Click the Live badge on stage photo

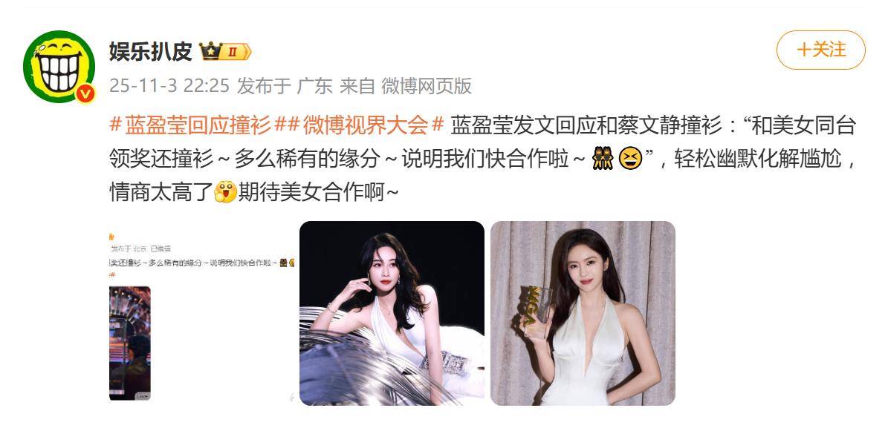pyautogui.click(x=142, y=396)
